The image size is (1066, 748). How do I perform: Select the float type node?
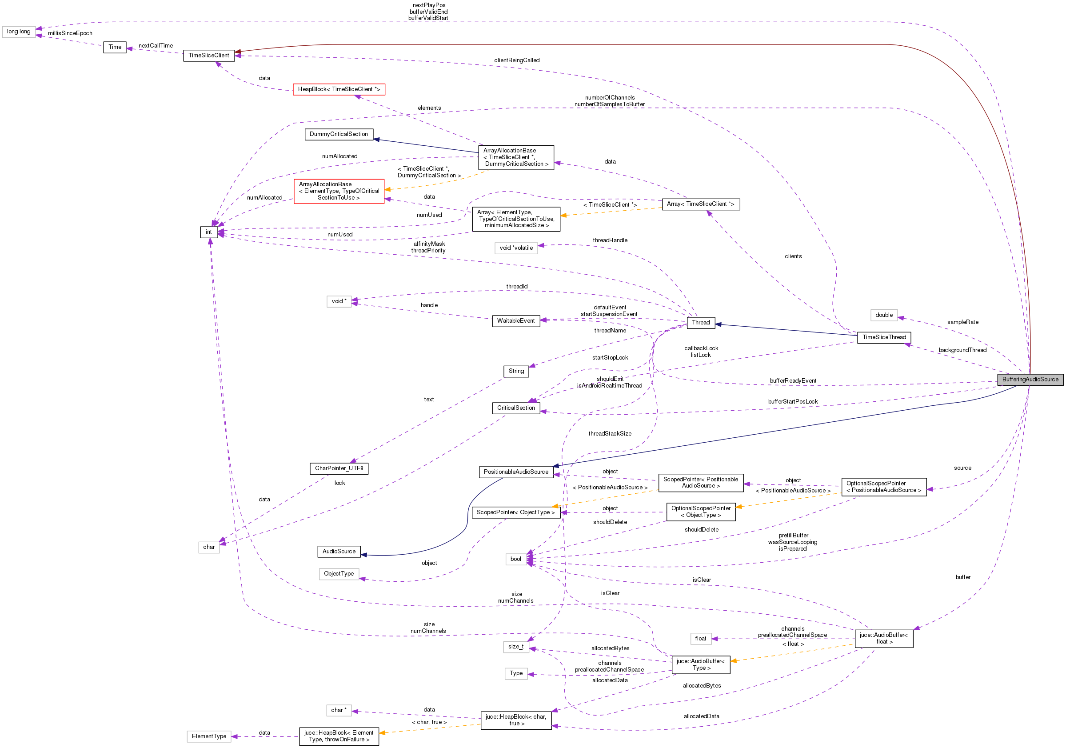701,639
